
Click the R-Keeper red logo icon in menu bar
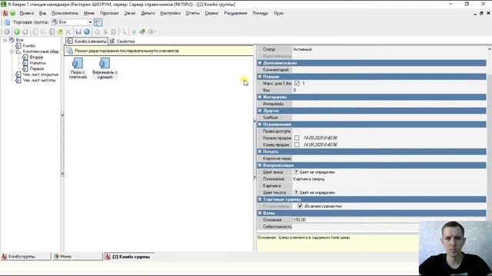[5, 13]
